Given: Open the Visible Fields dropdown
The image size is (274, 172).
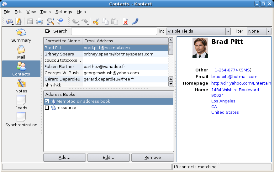Looking at the screenshot, I should pos(198,31).
